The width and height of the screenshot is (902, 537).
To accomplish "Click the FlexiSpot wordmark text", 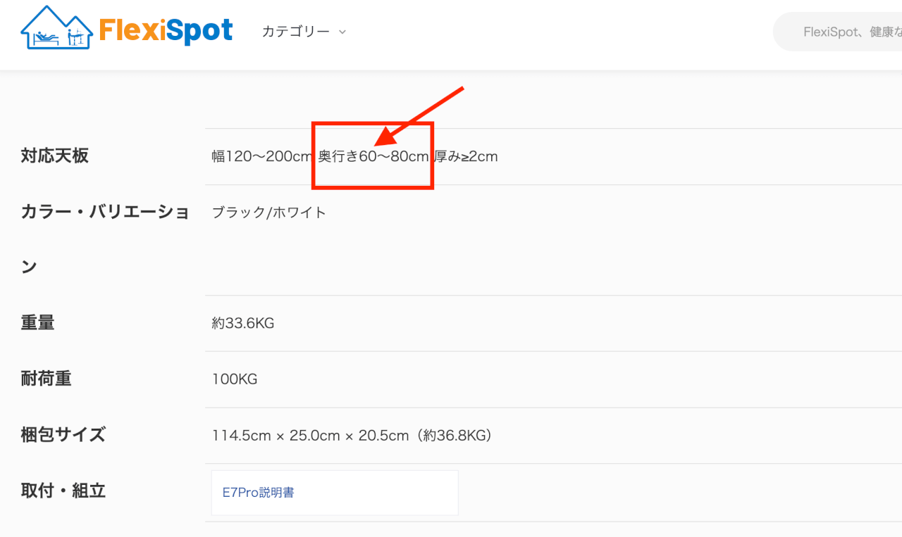I will coord(166,30).
